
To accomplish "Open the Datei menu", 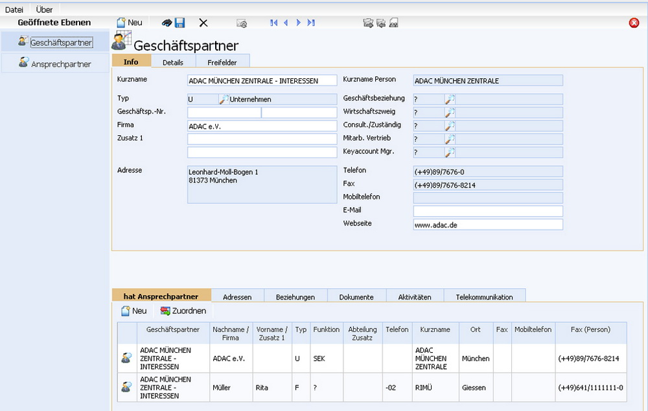I will click(x=14, y=10).
